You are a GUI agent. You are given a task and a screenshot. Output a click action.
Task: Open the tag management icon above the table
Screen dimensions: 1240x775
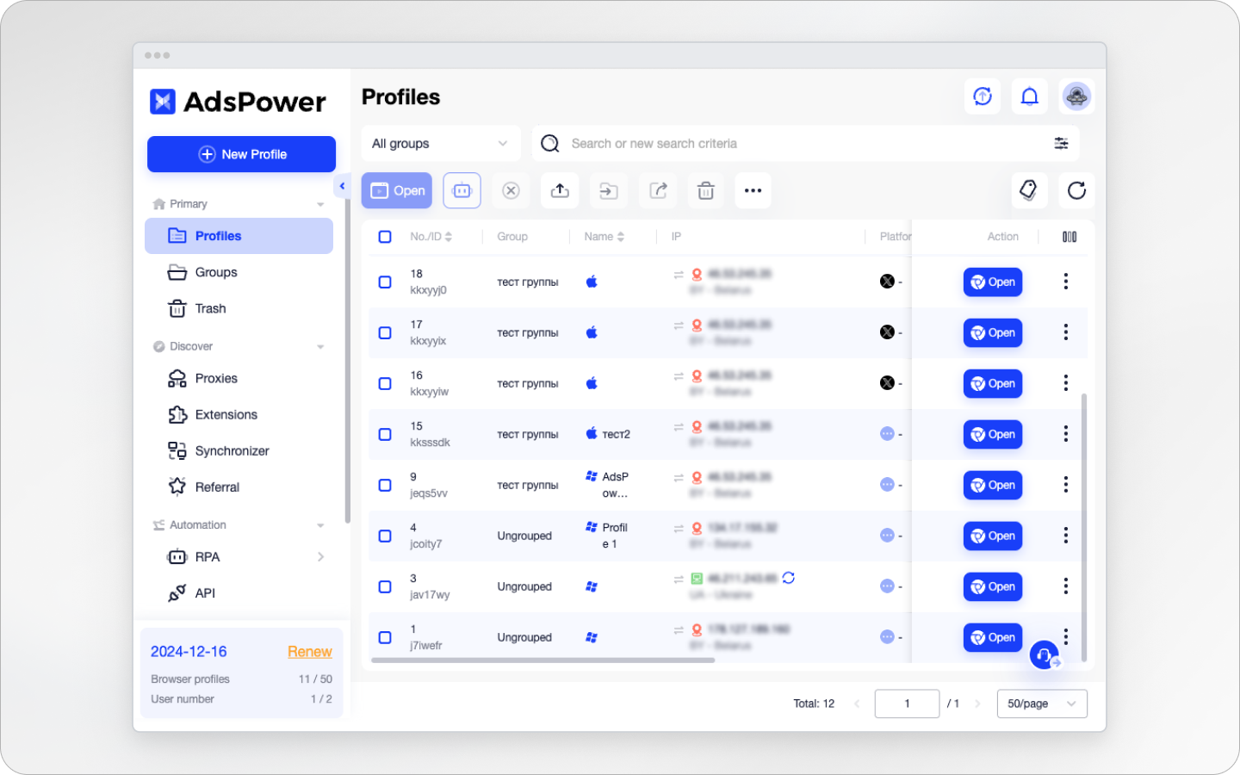point(1029,190)
